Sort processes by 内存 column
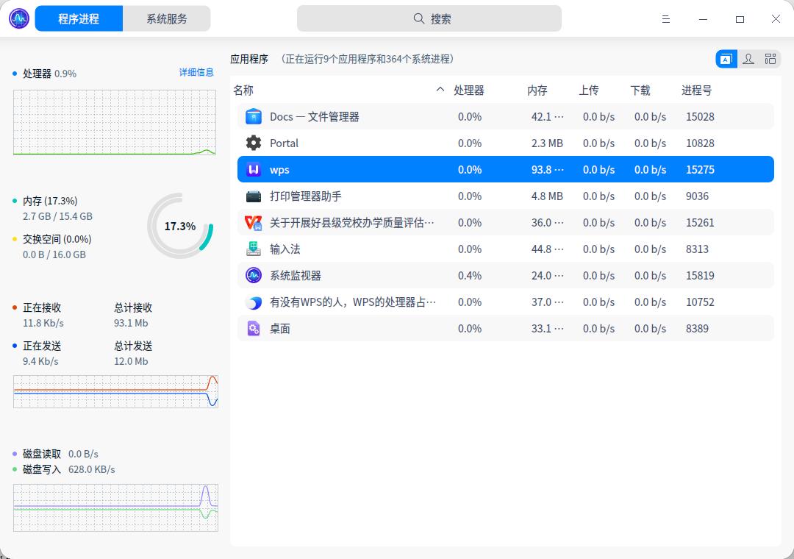This screenshot has height=559, width=794. point(537,90)
